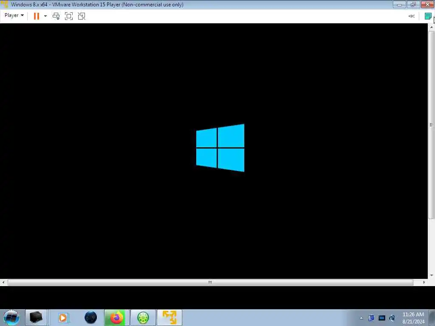Close the VMware Player window
The image size is (435, 326).
pos(427,4)
